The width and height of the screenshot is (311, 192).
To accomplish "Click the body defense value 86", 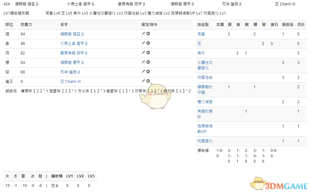I will click(23, 44).
